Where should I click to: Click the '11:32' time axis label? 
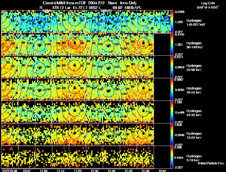[95, 171]
